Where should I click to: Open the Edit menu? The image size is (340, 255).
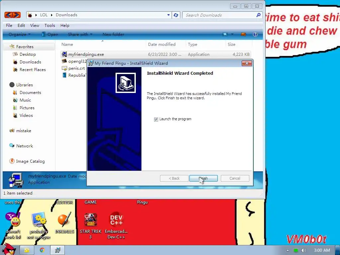(21, 25)
